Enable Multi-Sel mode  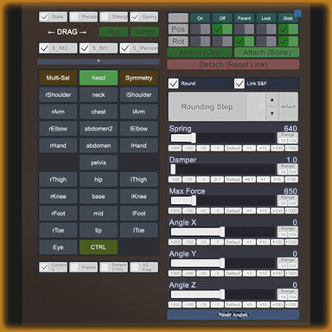click(58, 78)
